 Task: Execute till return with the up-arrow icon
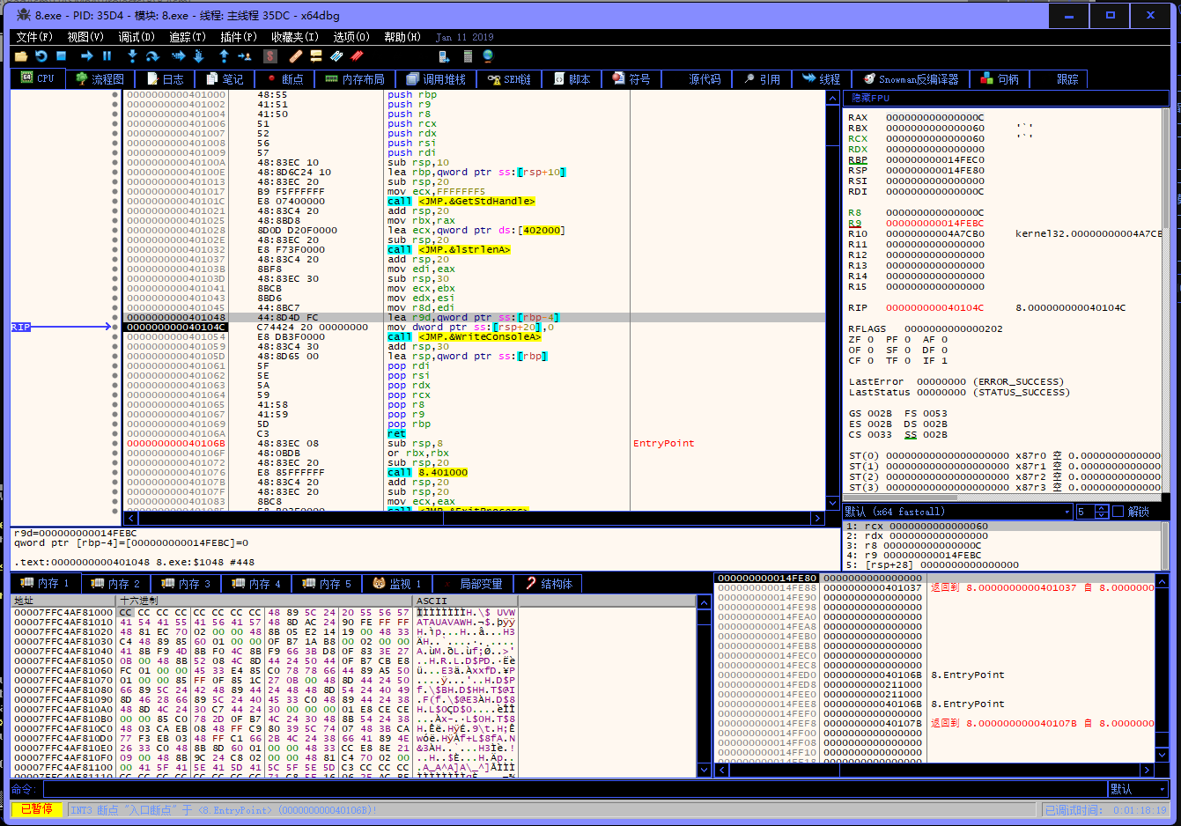click(x=224, y=55)
